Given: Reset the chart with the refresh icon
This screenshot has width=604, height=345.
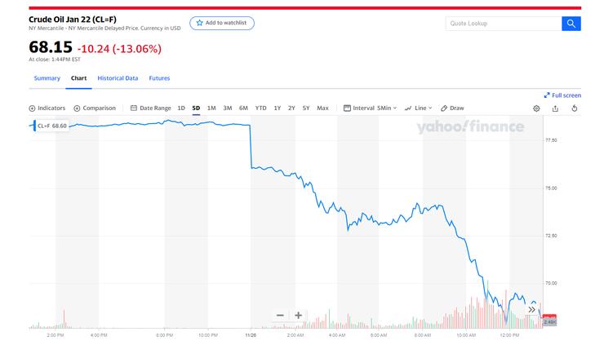Looking at the screenshot, I should 575,108.
